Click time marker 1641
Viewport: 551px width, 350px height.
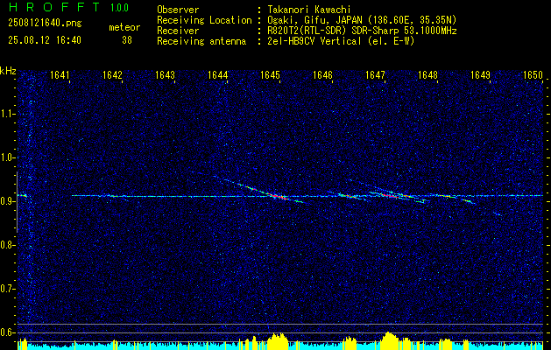[60, 74]
